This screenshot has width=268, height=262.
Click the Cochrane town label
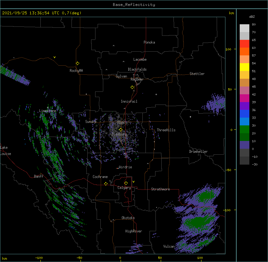100,177
